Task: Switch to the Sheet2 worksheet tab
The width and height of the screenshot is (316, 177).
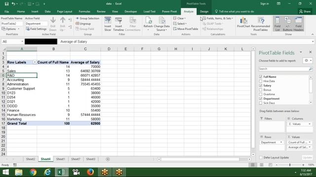Action: [x=31, y=159]
